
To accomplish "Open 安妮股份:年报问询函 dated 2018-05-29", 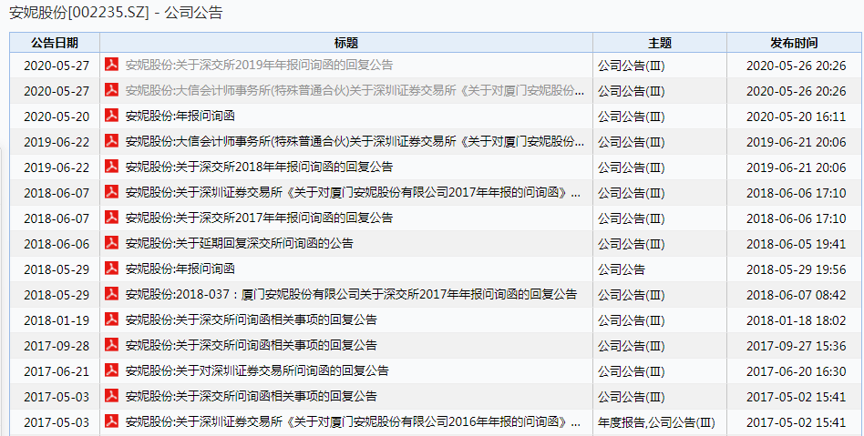I will coord(180,269).
